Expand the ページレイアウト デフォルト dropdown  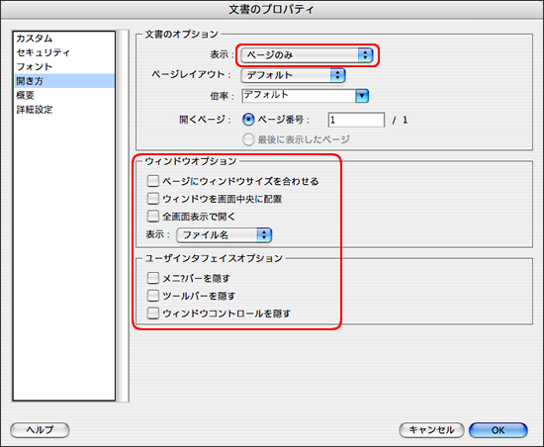pos(293,75)
